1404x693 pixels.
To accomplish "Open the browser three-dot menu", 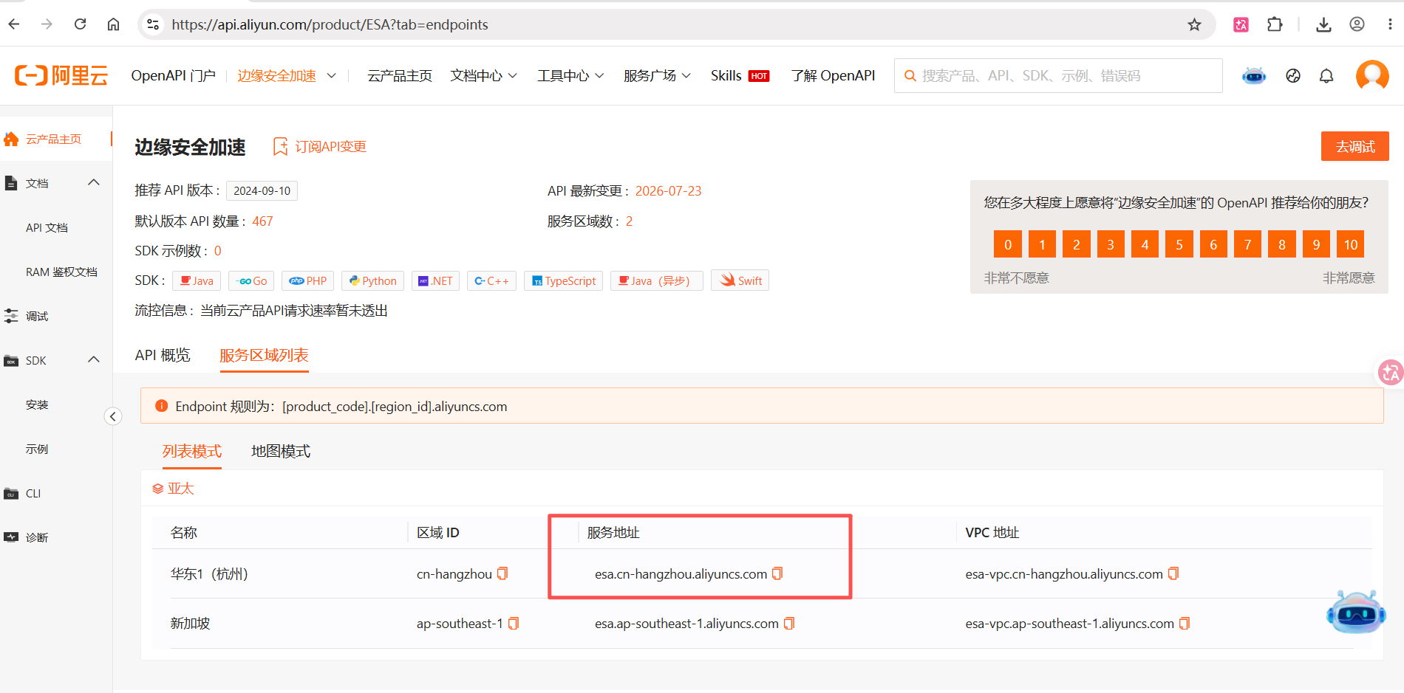I will (1390, 24).
